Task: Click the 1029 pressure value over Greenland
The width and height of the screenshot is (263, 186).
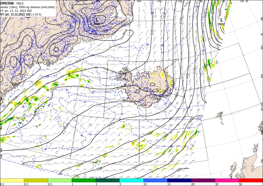Action: pyautogui.click(x=97, y=24)
